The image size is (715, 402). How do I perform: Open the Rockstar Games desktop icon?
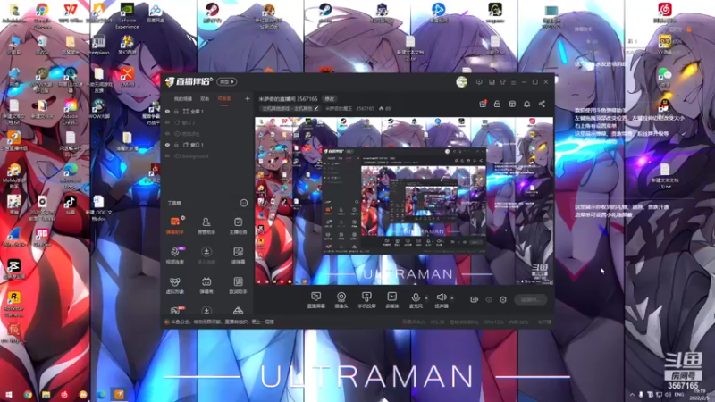pyautogui.click(x=13, y=304)
